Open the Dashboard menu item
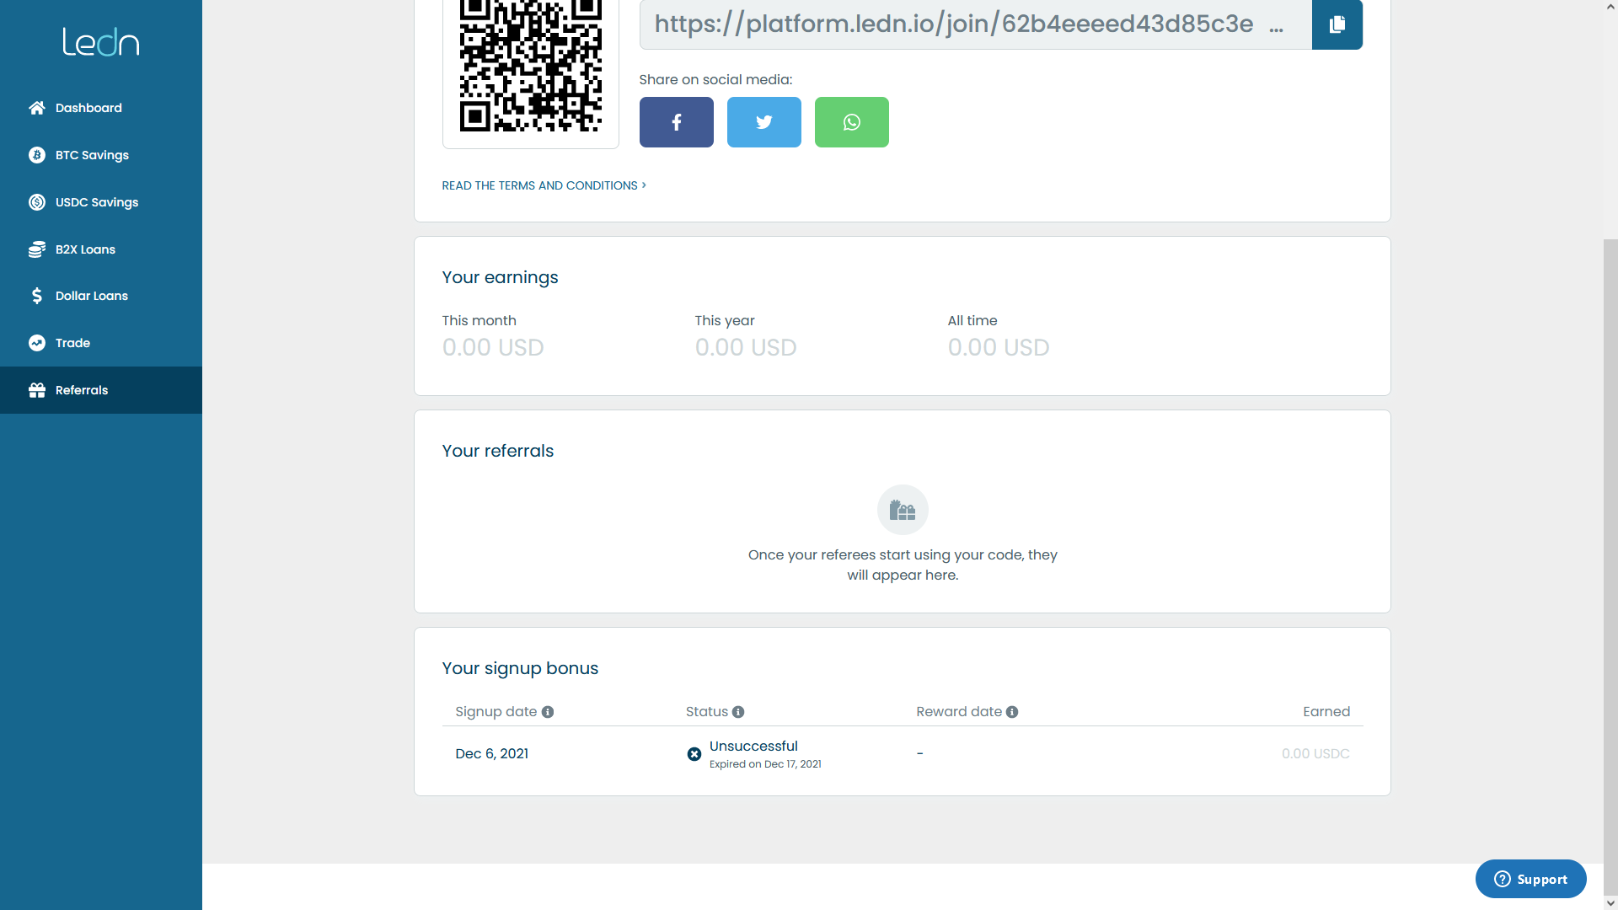 tap(88, 108)
